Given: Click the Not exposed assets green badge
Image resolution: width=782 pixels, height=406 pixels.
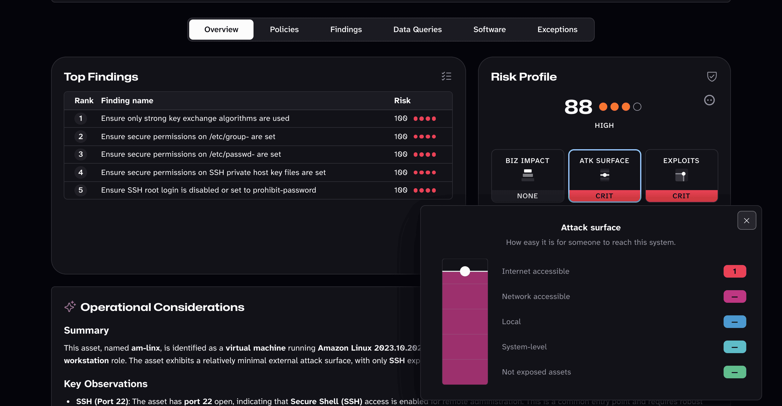Looking at the screenshot, I should (734, 372).
